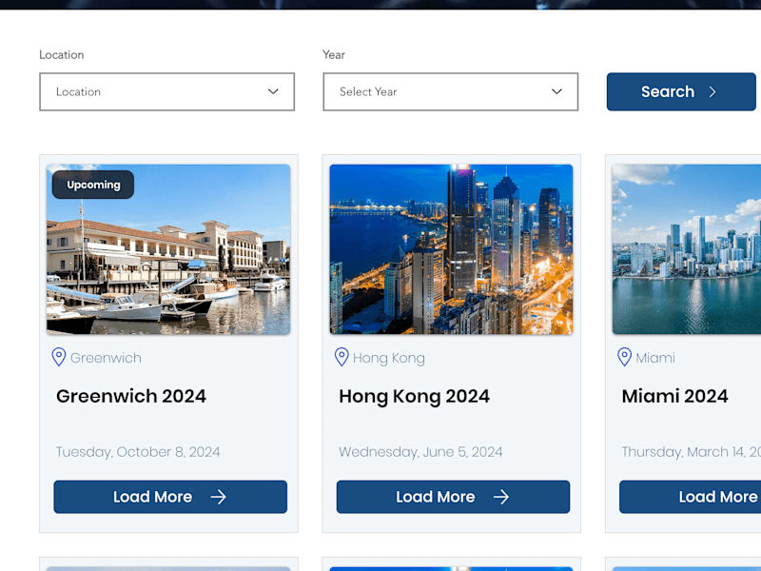Open the Hong Kong 2024 title
The height and width of the screenshot is (571, 761).
click(x=414, y=397)
